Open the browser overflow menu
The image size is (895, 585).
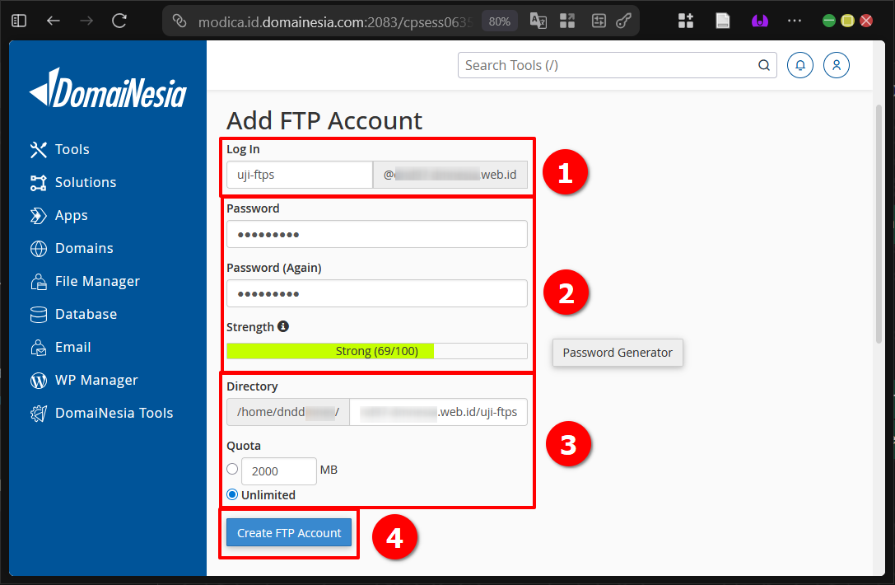pyautogui.click(x=794, y=20)
